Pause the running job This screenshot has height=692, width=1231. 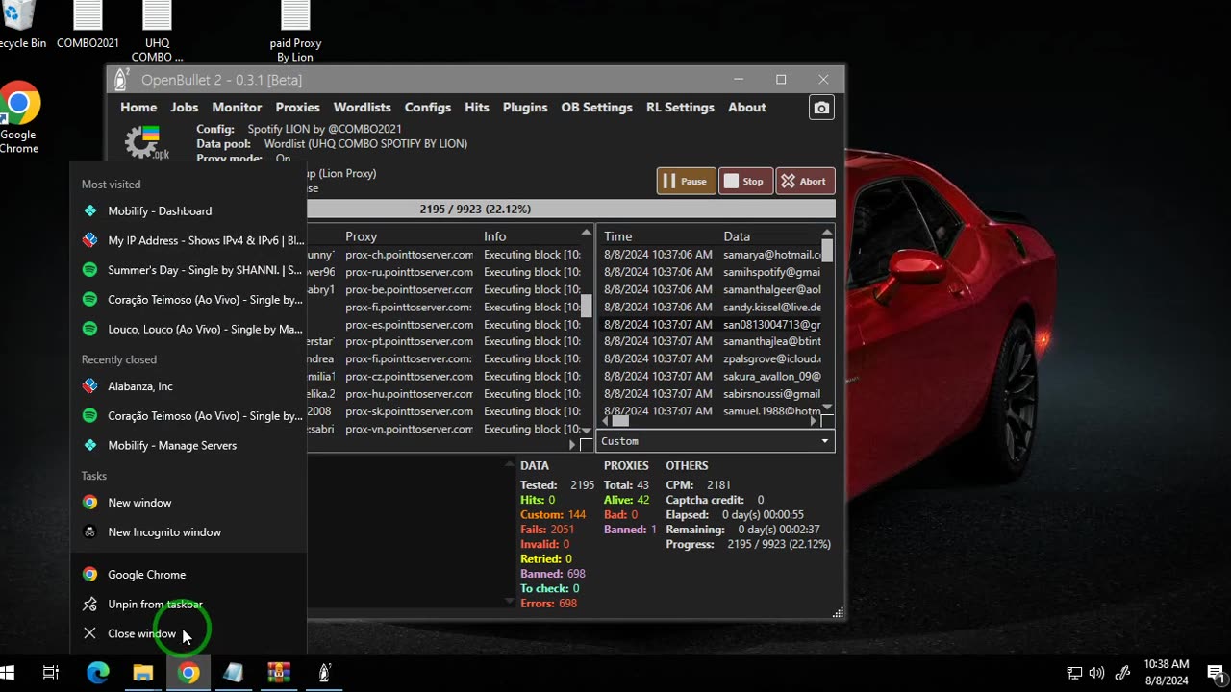686,181
